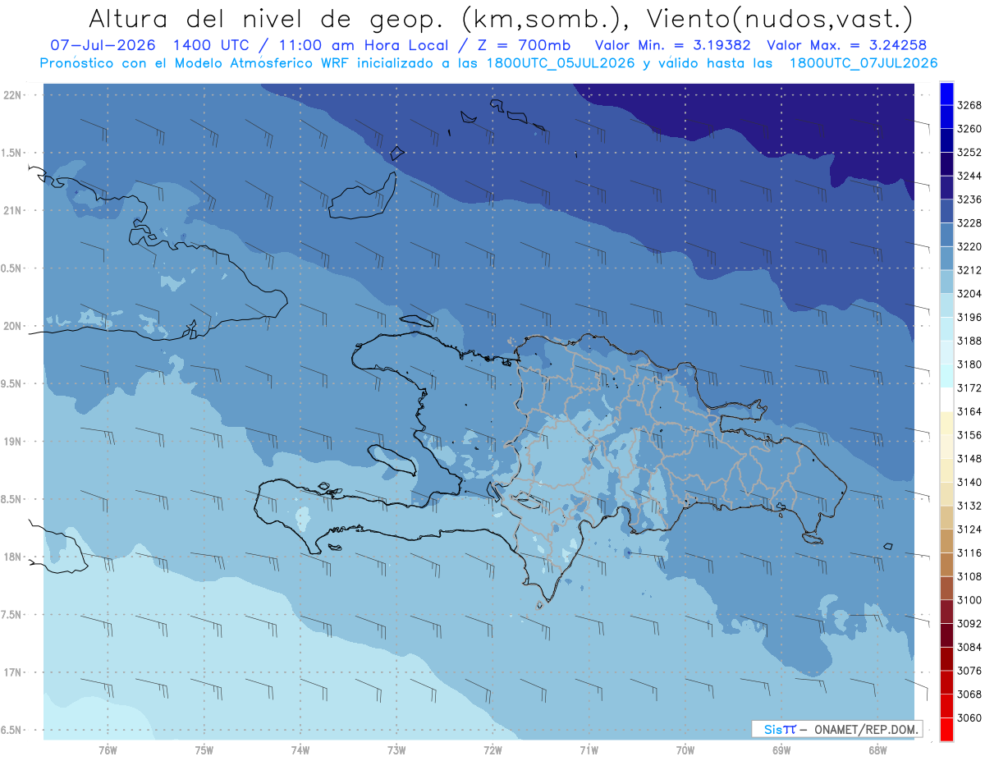This screenshot has width=985, height=761.
Task: Click the '3236' colorbar label
Action: pos(969,199)
